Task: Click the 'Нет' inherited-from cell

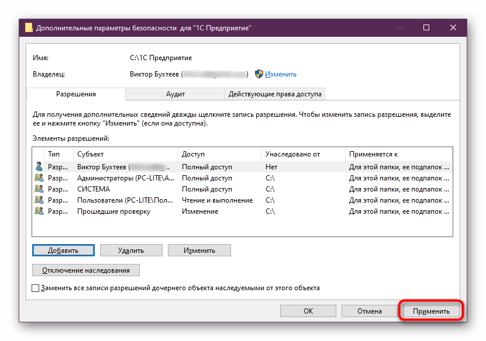Action: 271,167
